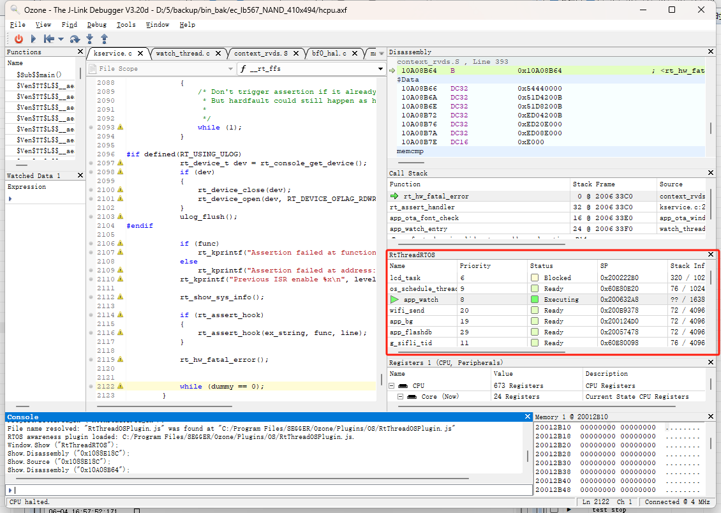721x513 pixels.
Task: Open the Help menu
Action: (x=187, y=25)
